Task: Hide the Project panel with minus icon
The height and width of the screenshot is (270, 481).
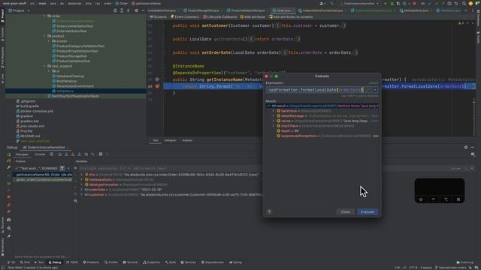Action: [x=143, y=10]
